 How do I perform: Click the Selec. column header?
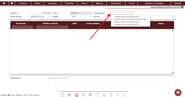161,24
